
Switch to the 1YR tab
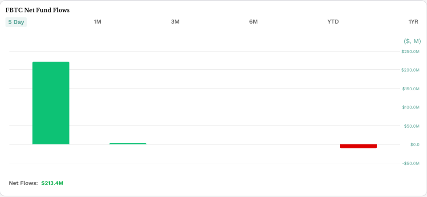(413, 22)
